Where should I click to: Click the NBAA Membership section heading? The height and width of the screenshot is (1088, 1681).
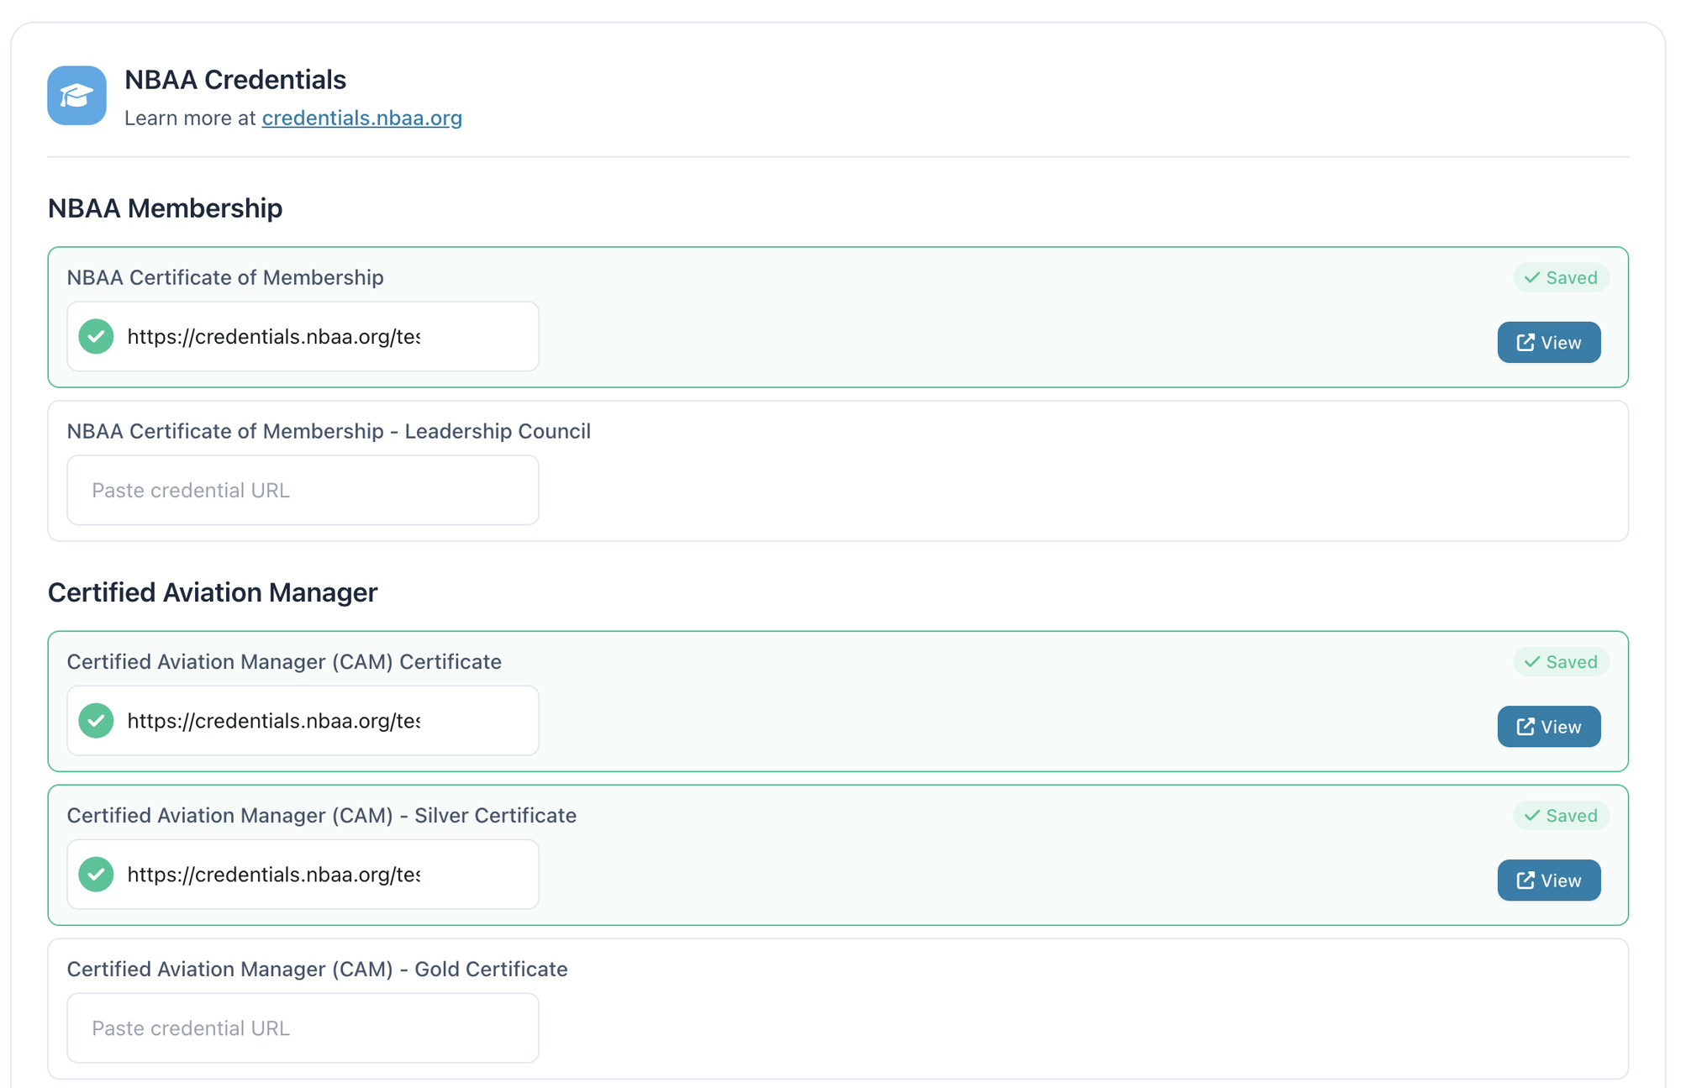click(x=165, y=208)
